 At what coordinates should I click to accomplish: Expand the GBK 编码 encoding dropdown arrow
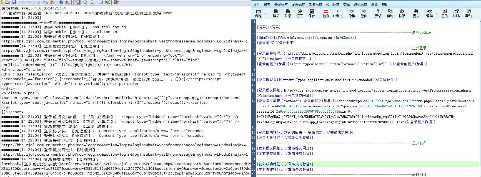(437, 13)
